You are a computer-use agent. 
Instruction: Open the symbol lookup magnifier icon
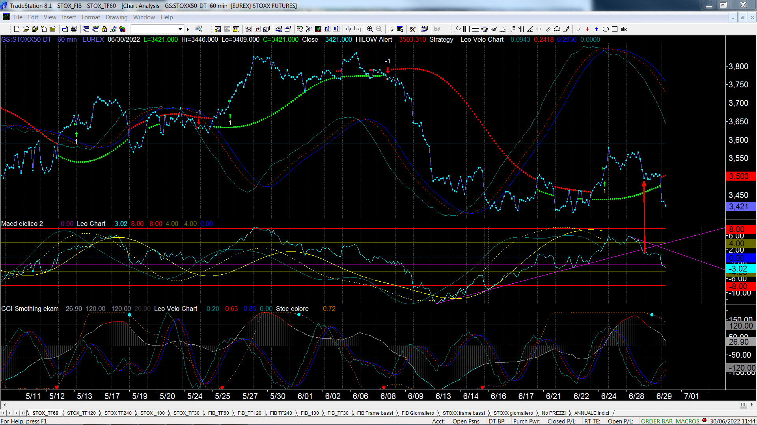tap(199, 29)
